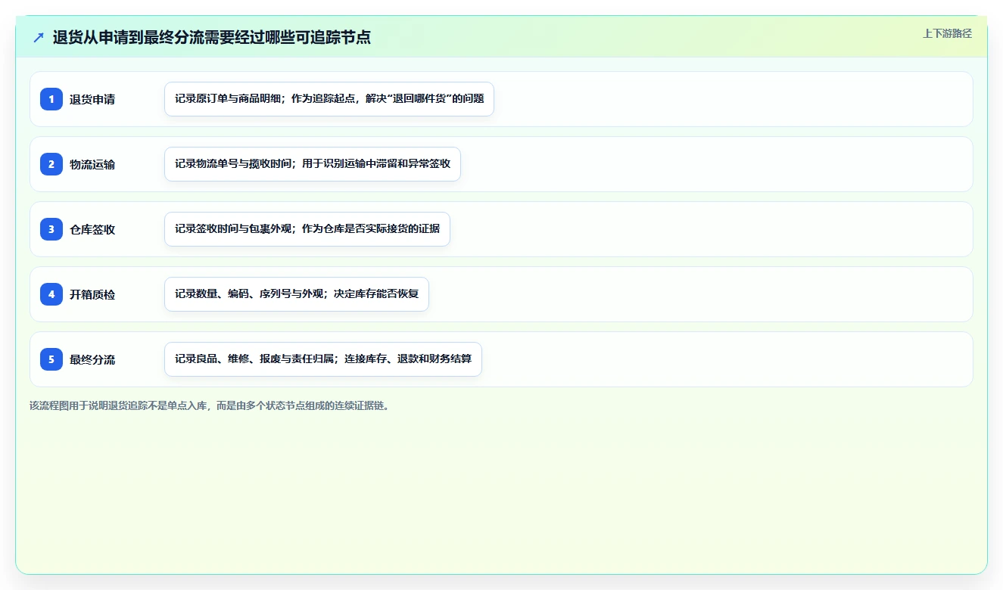Click the 物流运输 step label

click(x=92, y=164)
